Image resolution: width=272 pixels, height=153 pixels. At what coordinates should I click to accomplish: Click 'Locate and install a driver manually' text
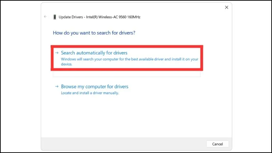point(90,93)
